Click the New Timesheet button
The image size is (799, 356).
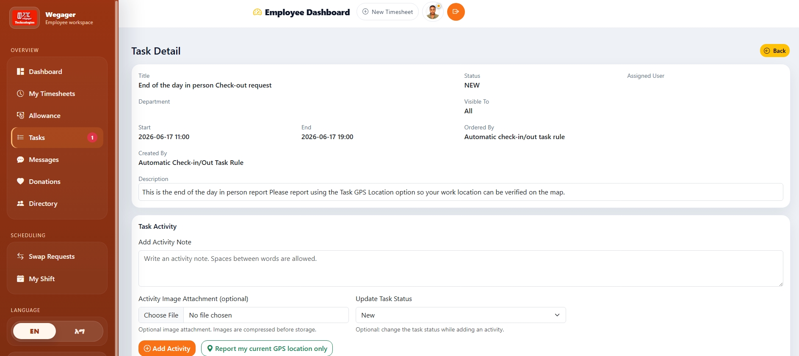pyautogui.click(x=387, y=12)
